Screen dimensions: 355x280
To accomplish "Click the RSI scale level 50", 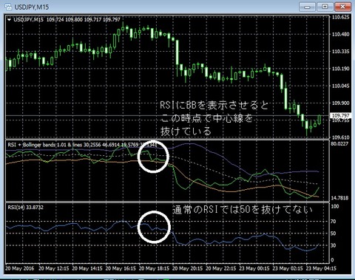I will [334, 233].
